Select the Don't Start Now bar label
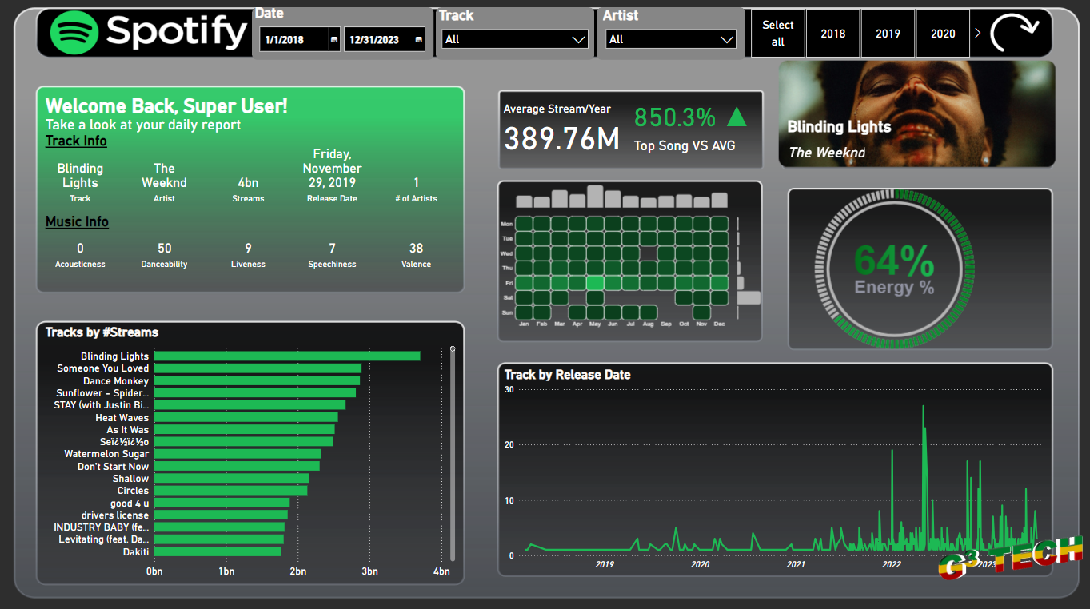This screenshot has width=1090, height=609. pos(113,467)
